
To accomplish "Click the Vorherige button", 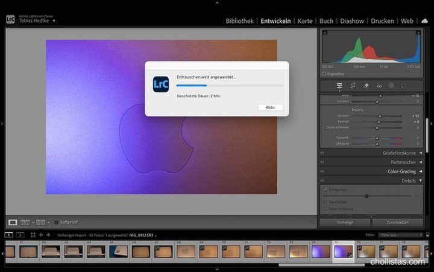I will 345,222.
